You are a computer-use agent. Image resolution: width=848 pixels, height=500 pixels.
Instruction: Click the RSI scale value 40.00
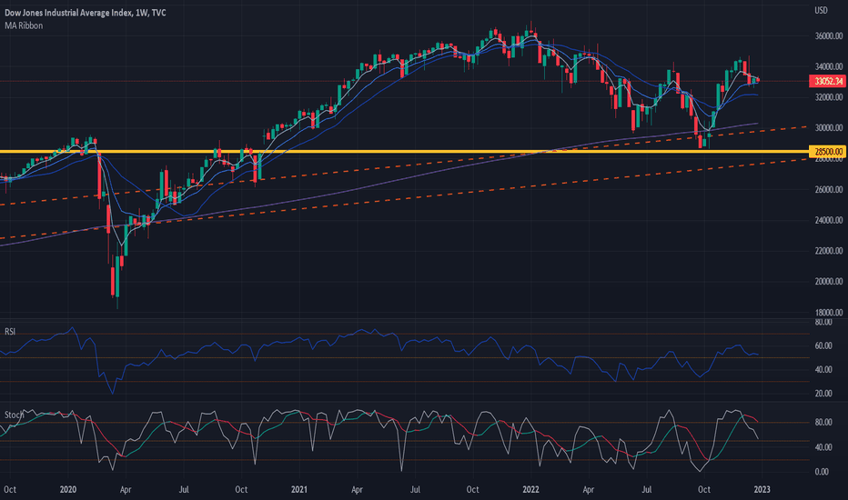823,370
